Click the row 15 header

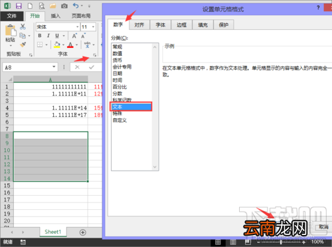[7, 185]
